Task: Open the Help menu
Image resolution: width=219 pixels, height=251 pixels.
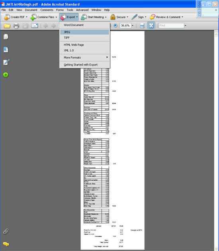Action: (107, 10)
